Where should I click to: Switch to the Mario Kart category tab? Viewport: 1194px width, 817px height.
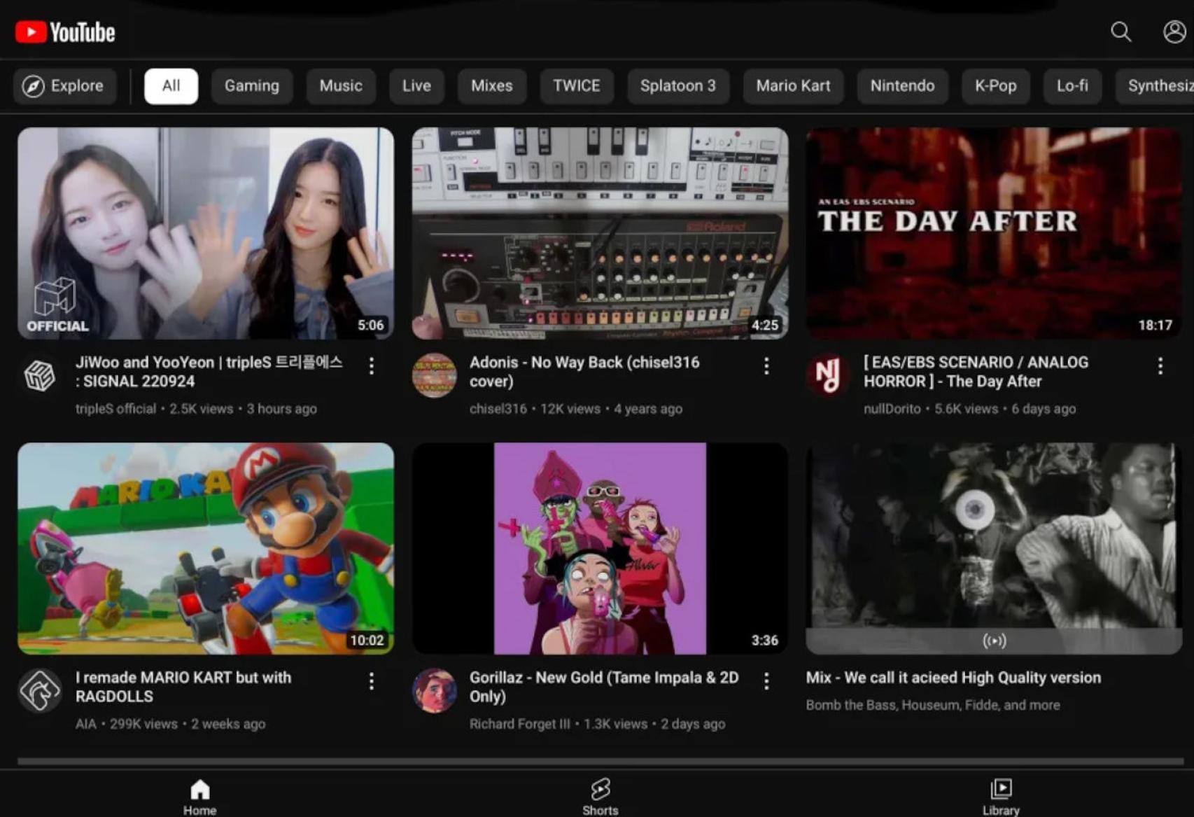point(793,85)
